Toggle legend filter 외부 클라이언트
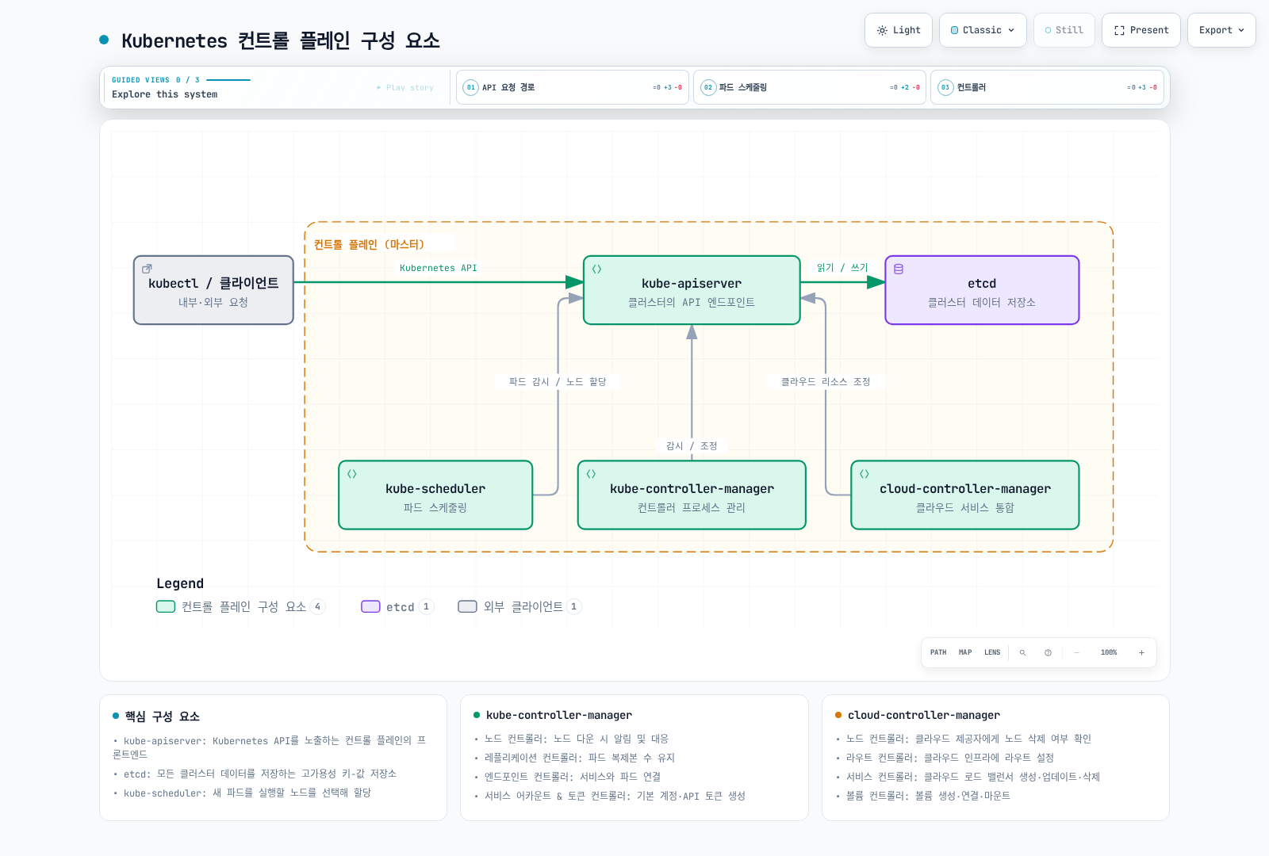This screenshot has height=856, width=1269. pos(519,606)
